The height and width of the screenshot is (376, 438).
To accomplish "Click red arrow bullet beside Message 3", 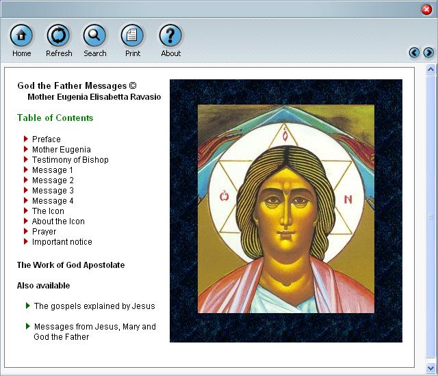I will 26,190.
